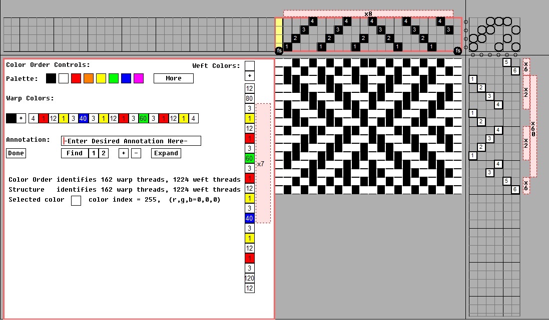
Task: Open More palette colors
Action: (x=173, y=78)
